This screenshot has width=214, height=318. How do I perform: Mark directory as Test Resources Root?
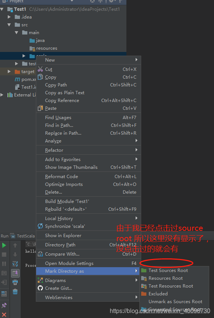point(174,286)
